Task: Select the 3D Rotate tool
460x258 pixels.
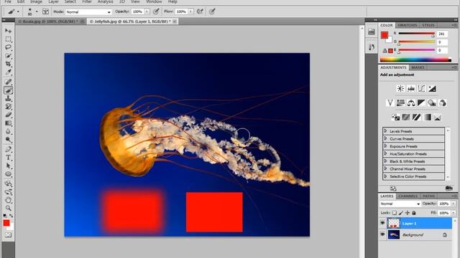Action: [8, 183]
